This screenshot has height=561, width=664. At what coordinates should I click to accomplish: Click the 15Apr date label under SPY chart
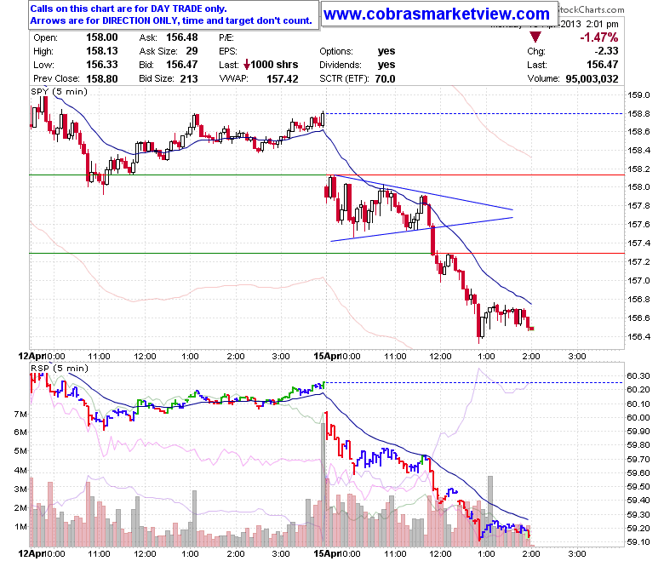pos(327,356)
